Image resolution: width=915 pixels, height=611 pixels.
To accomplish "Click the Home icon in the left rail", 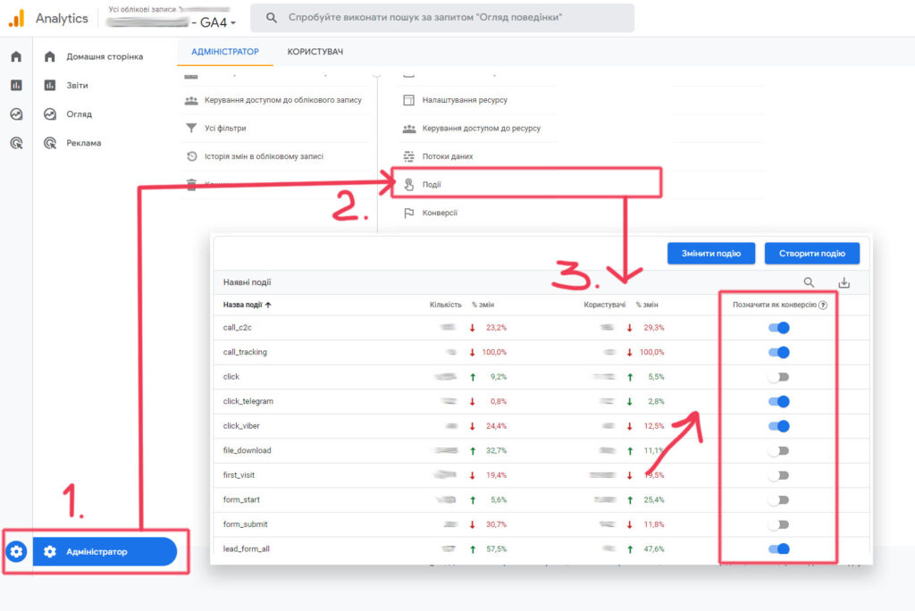I will tap(16, 57).
